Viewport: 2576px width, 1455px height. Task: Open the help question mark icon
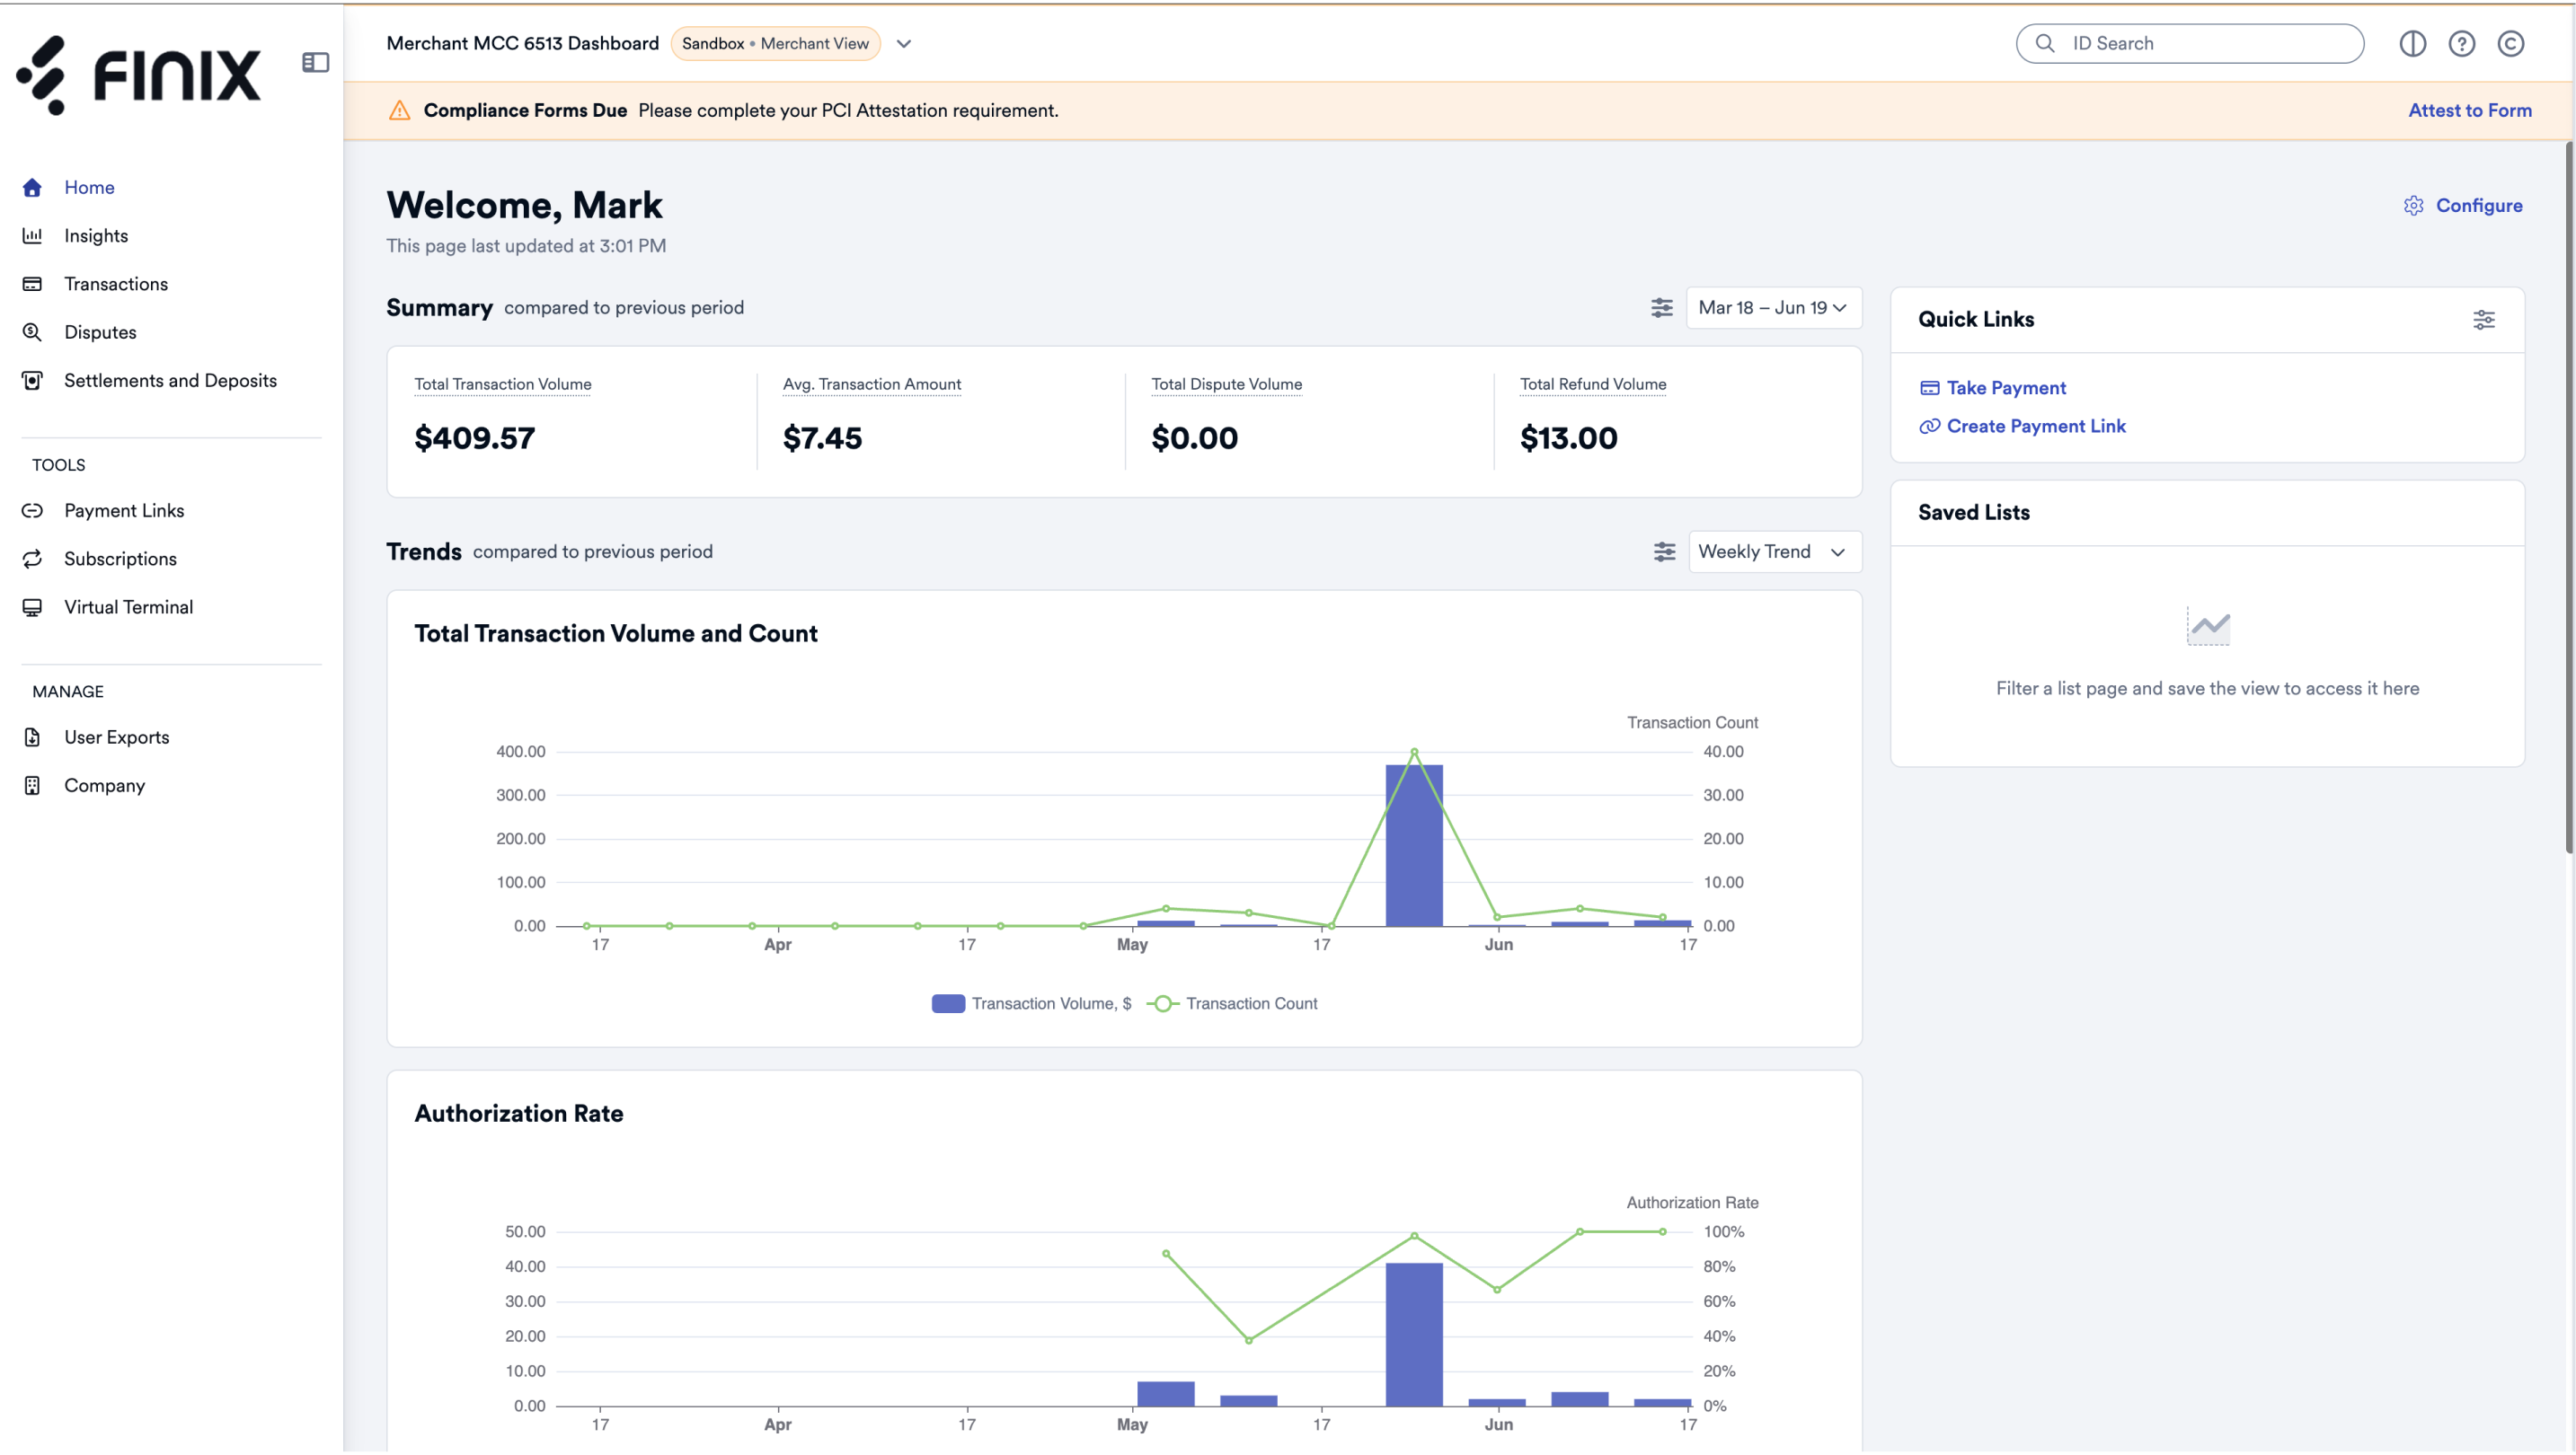pos(2461,43)
